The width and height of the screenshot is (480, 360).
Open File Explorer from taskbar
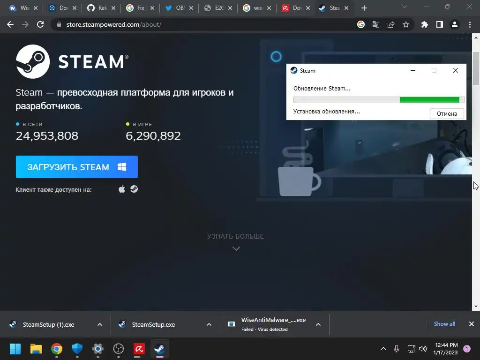36,349
